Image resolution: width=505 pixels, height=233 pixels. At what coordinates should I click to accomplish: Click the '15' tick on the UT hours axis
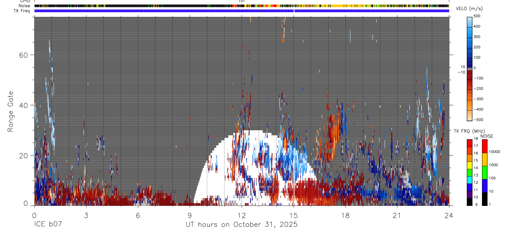(x=293, y=215)
